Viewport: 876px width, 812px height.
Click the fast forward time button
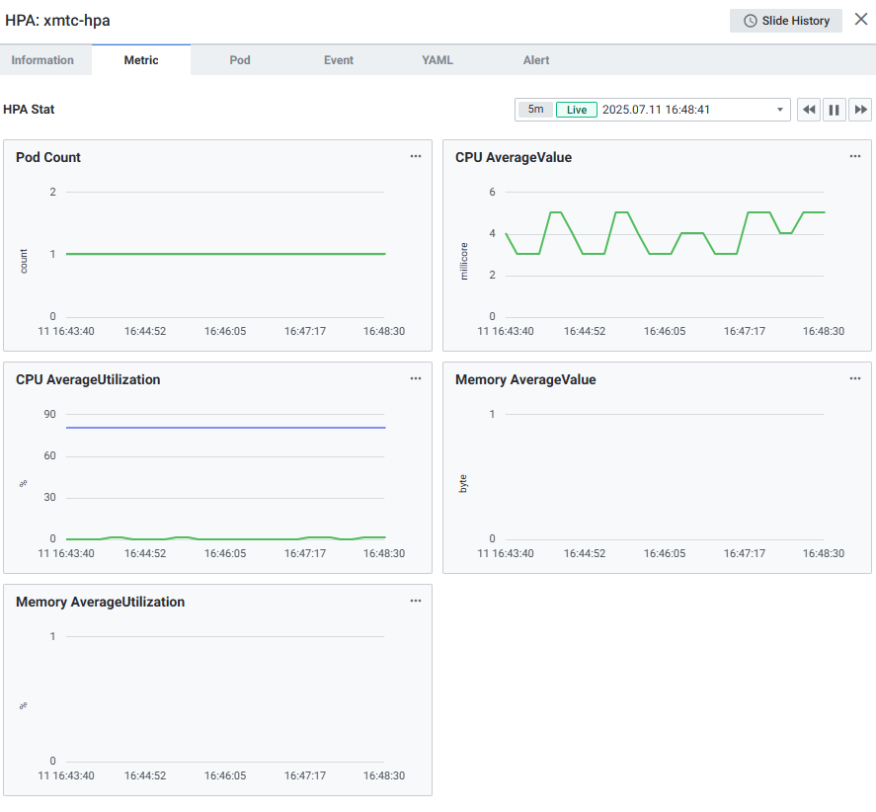pos(860,110)
